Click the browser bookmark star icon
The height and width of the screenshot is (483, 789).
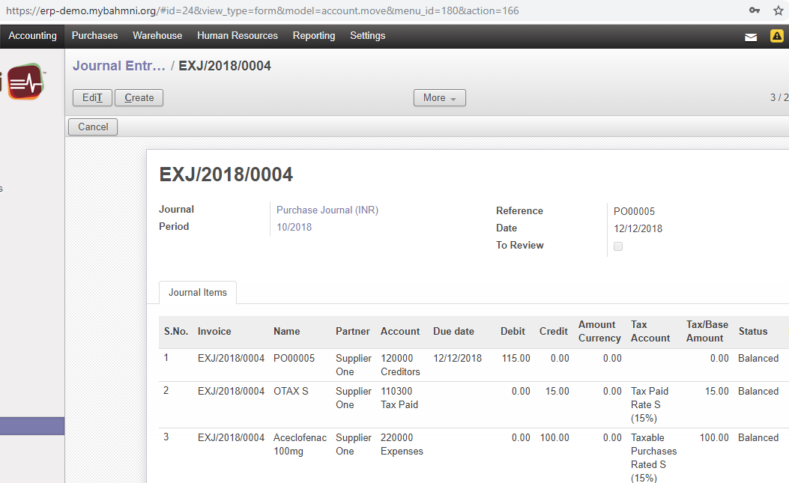[779, 10]
